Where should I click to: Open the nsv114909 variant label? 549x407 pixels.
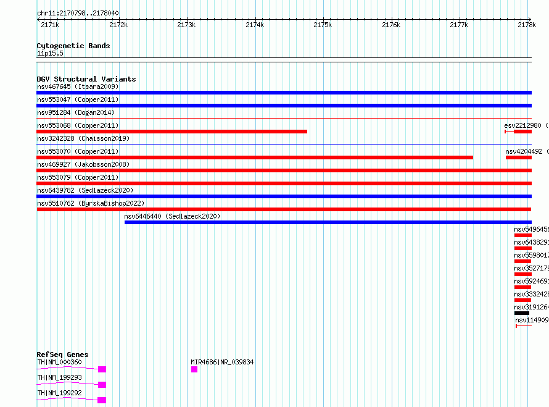(532, 320)
